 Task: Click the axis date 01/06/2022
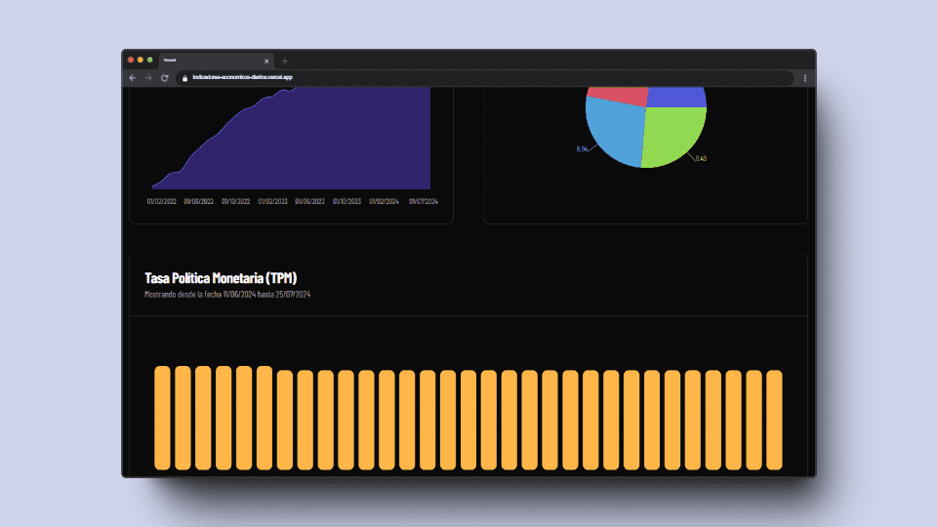tap(198, 201)
